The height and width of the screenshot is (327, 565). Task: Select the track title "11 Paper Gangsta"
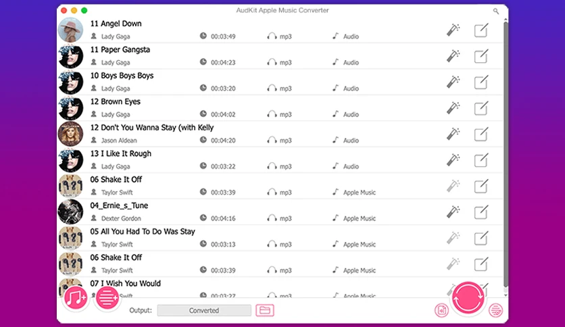point(120,50)
